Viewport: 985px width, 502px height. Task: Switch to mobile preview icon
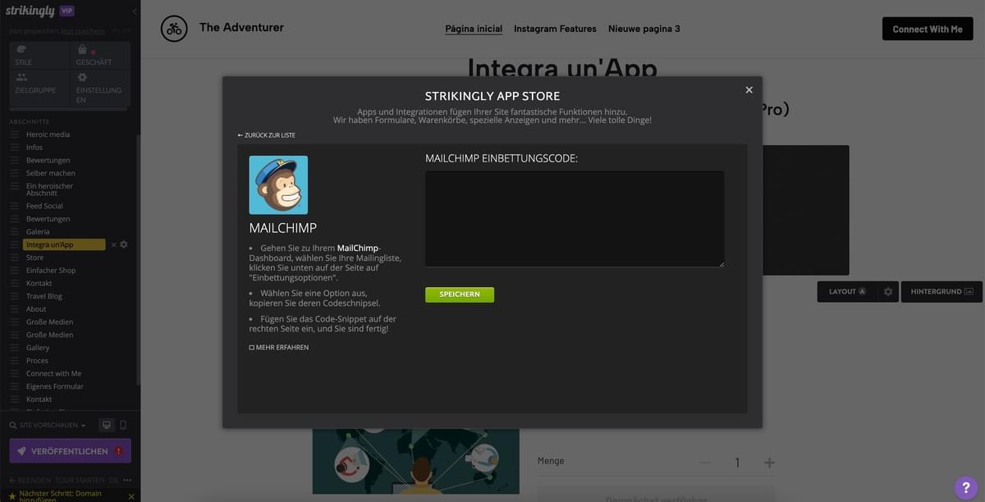(x=123, y=425)
